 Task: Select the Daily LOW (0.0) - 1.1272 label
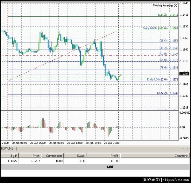(163, 80)
